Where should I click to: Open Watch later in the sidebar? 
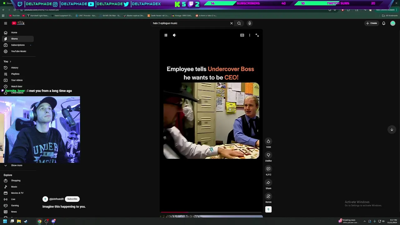[17, 87]
